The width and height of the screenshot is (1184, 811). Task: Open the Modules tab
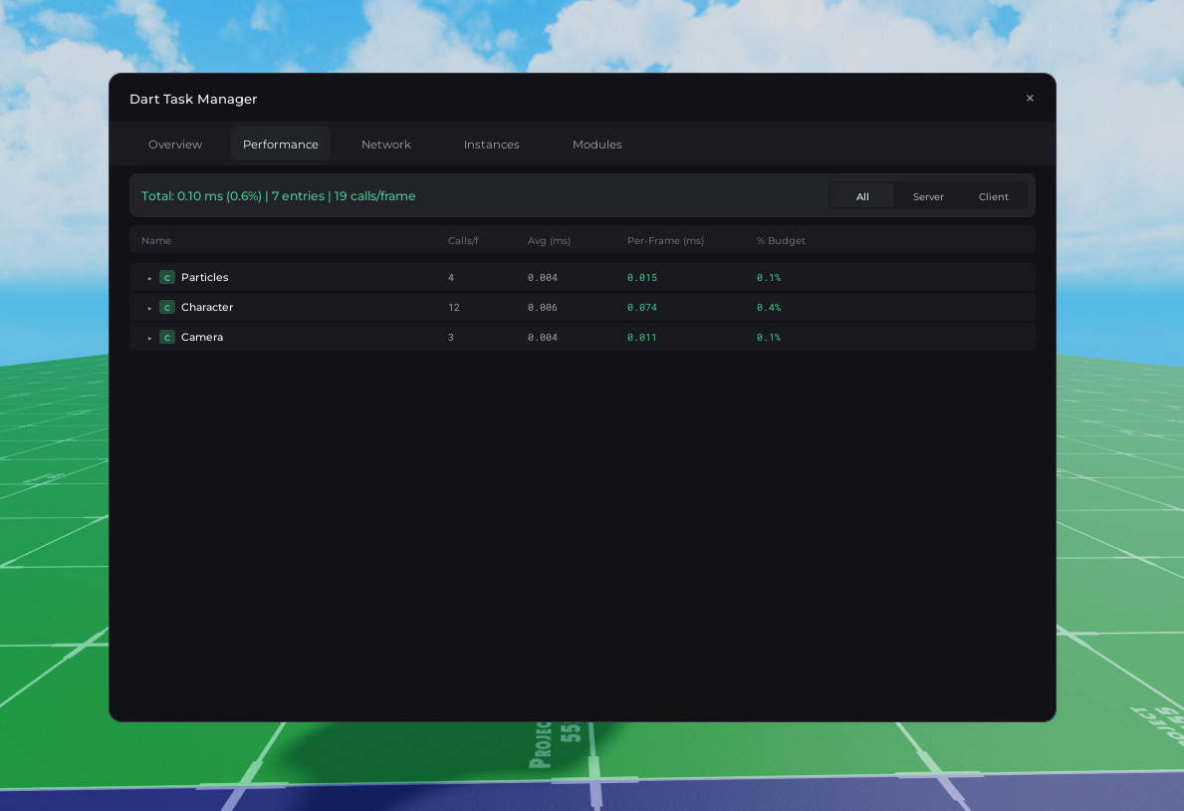click(597, 144)
